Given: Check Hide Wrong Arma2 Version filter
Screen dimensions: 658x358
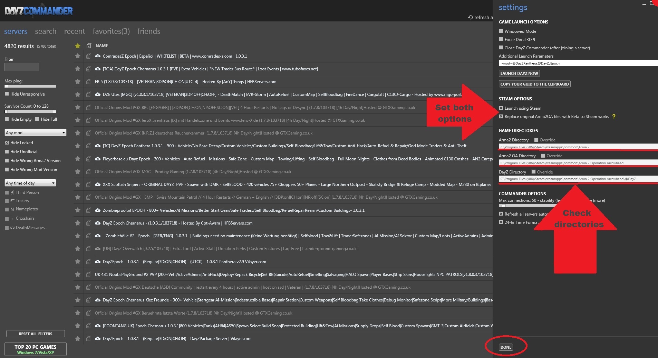Looking at the screenshot, I should pos(7,160).
